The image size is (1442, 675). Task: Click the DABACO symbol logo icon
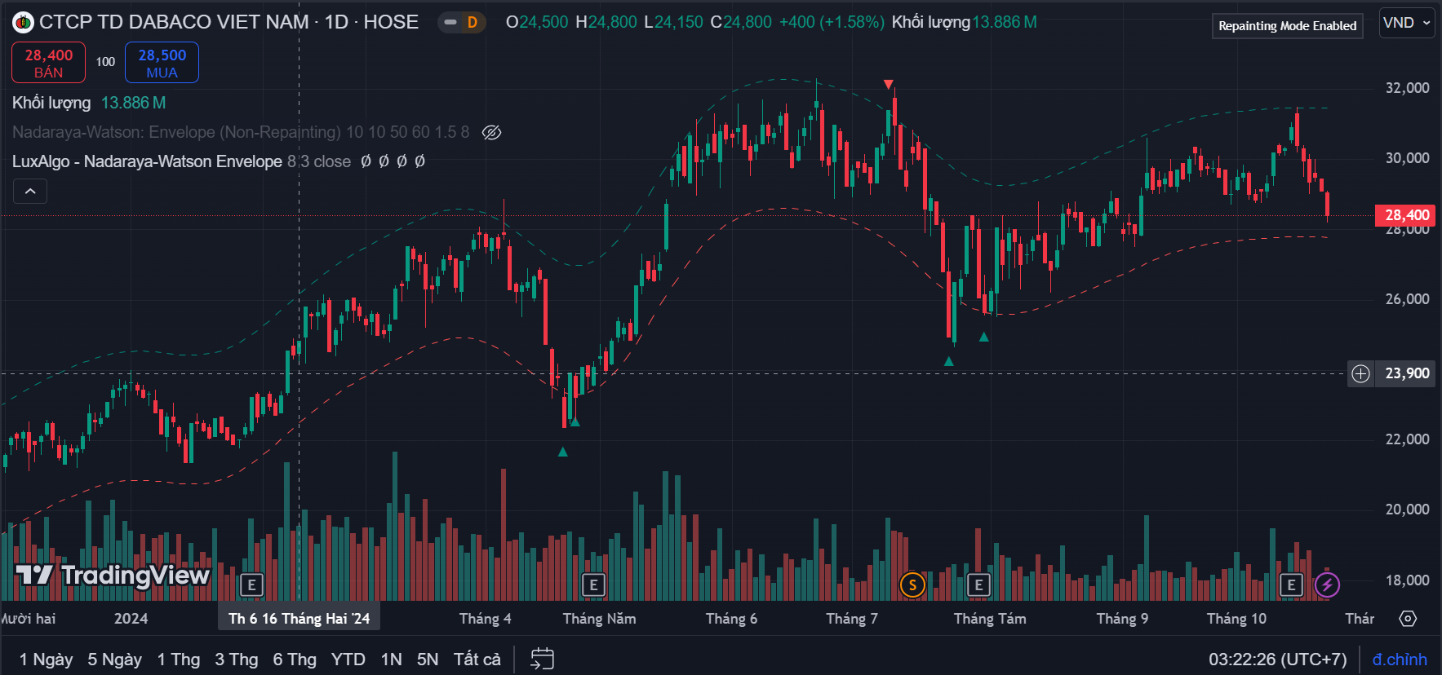click(x=23, y=23)
